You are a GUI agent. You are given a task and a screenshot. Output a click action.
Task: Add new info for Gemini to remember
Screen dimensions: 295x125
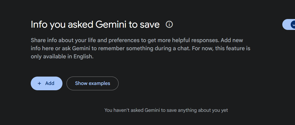pos(46,83)
